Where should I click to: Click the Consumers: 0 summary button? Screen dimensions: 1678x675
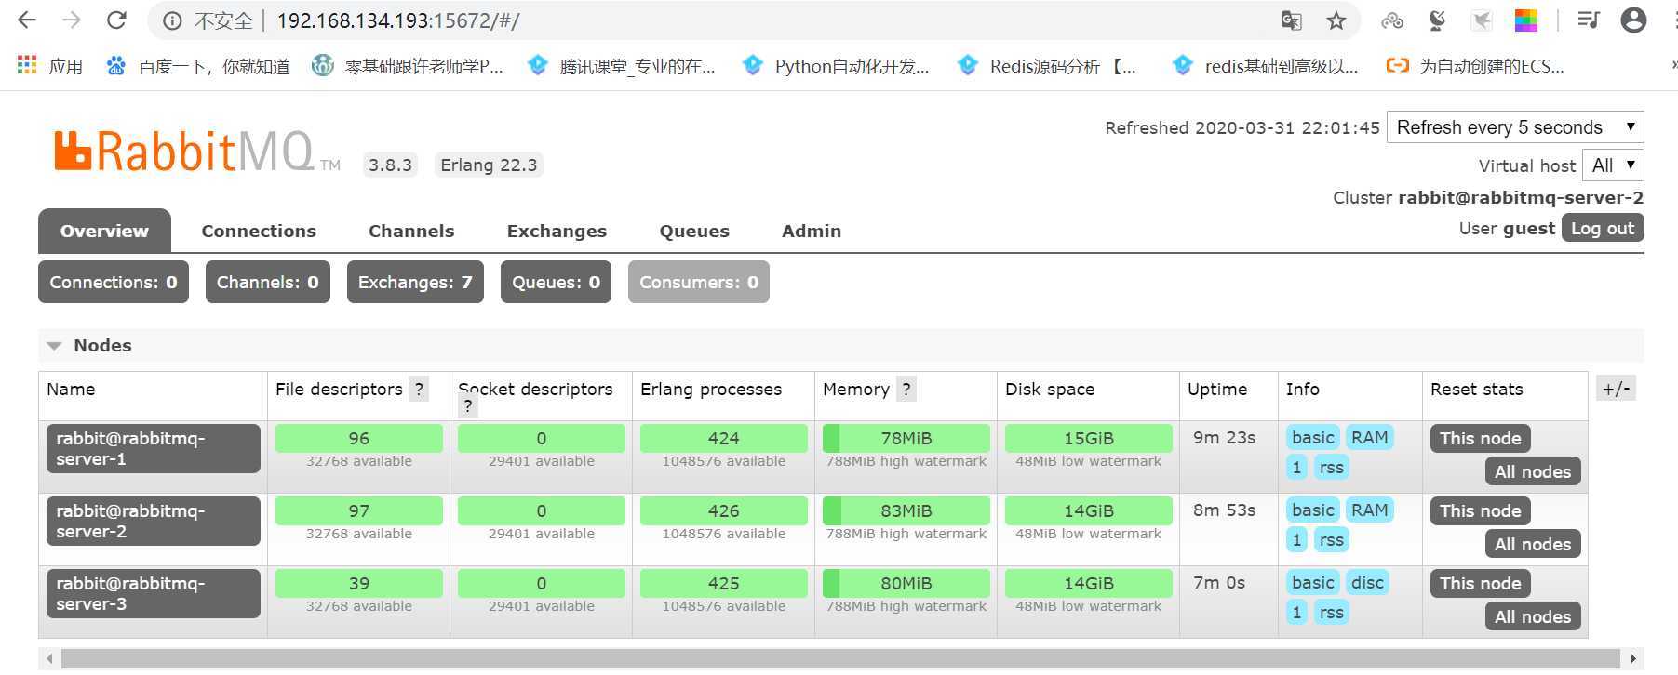pos(699,282)
